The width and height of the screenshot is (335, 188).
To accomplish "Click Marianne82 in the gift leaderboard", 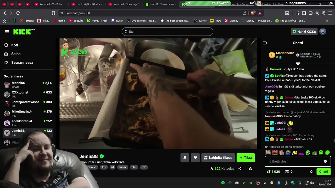I will pyautogui.click(x=285, y=53).
